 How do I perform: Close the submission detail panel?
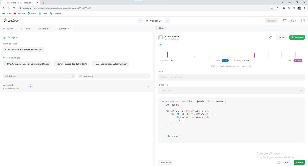(160, 28)
